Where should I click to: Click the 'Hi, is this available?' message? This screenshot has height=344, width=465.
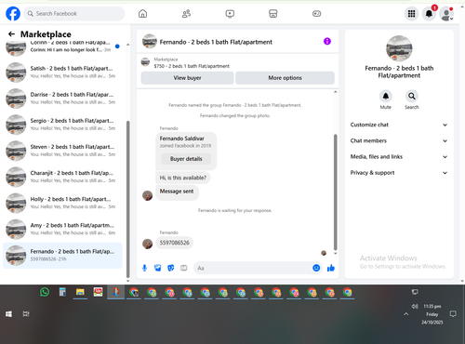183,178
